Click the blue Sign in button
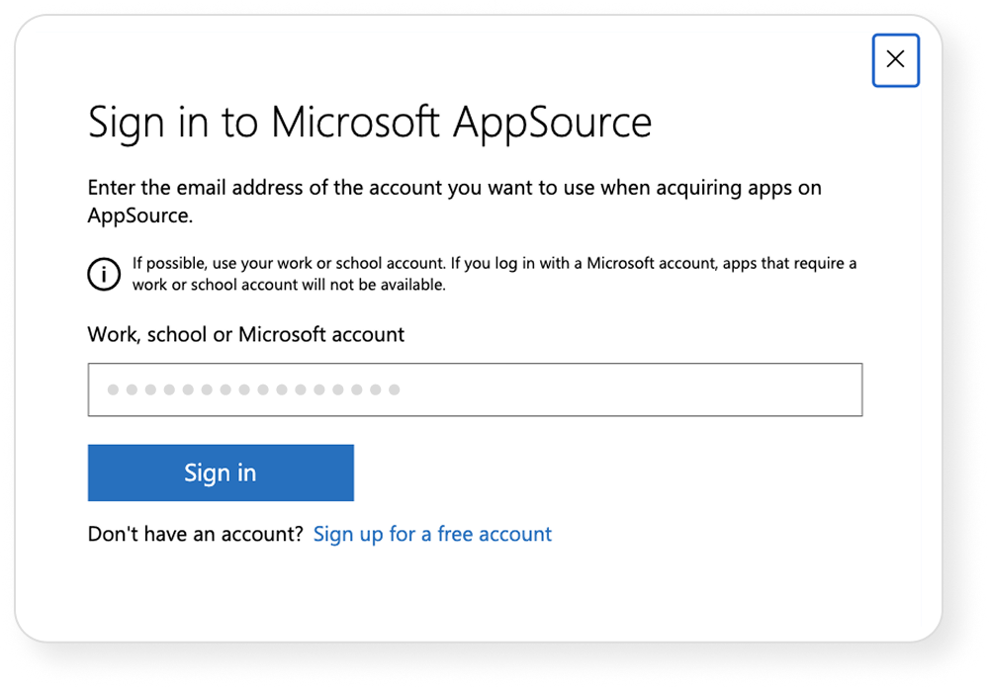Image resolution: width=989 pixels, height=689 pixels. [x=221, y=473]
